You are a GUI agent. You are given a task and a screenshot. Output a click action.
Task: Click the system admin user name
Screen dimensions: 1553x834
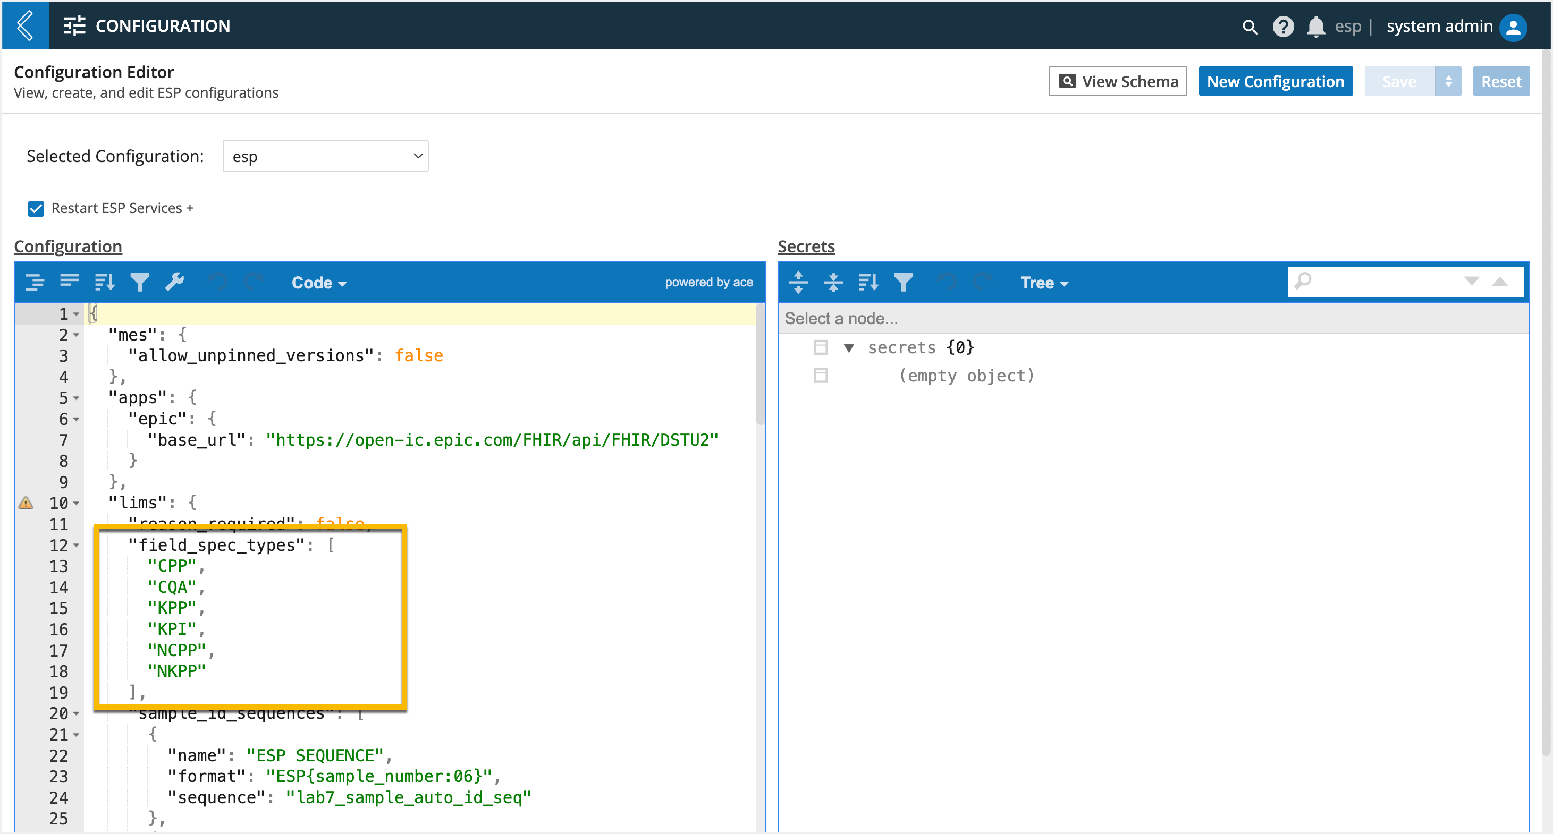coord(1440,27)
